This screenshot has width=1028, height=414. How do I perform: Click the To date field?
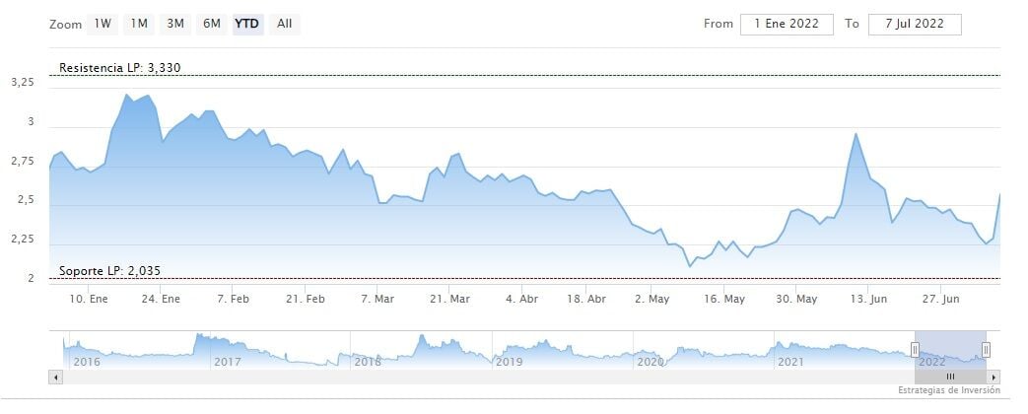(x=914, y=24)
